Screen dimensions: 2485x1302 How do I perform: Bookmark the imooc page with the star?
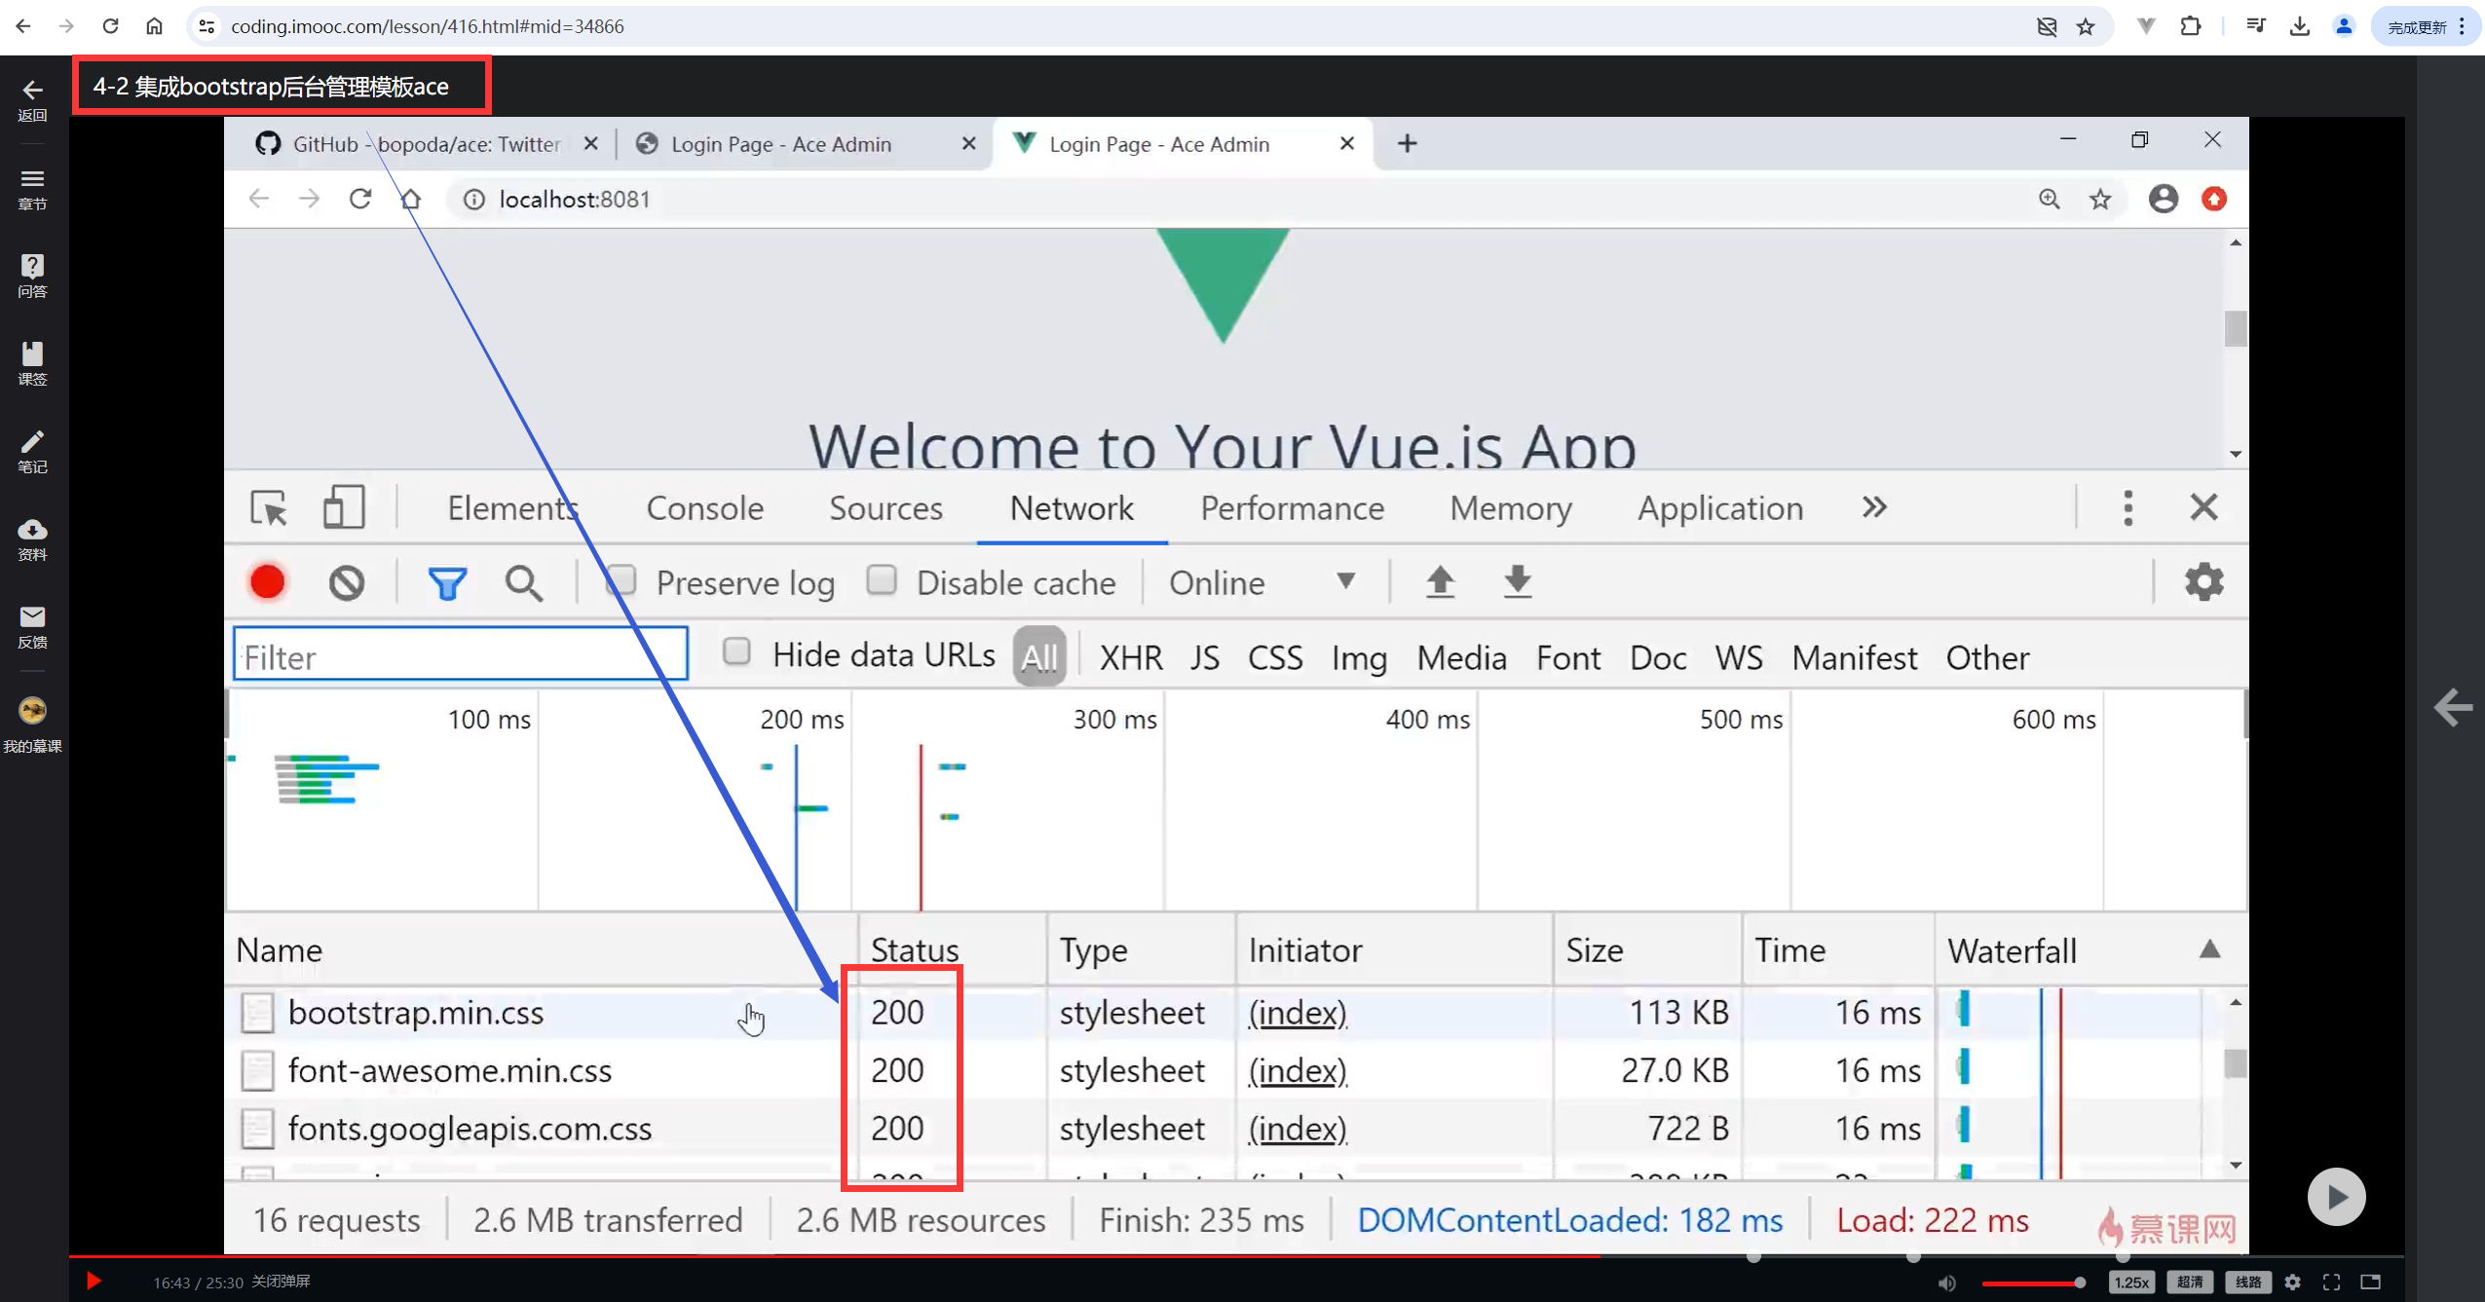[x=2086, y=26]
